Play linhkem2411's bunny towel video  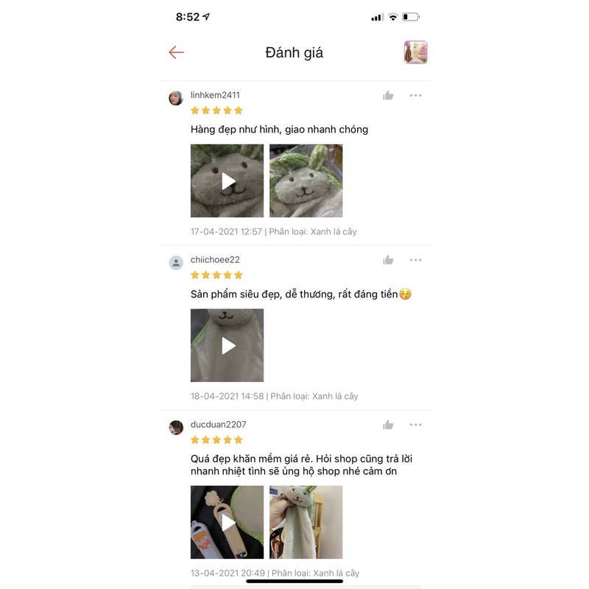click(227, 180)
